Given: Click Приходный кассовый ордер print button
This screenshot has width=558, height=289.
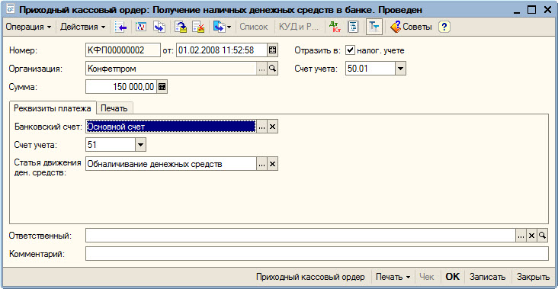Looking at the screenshot, I should click(311, 277).
